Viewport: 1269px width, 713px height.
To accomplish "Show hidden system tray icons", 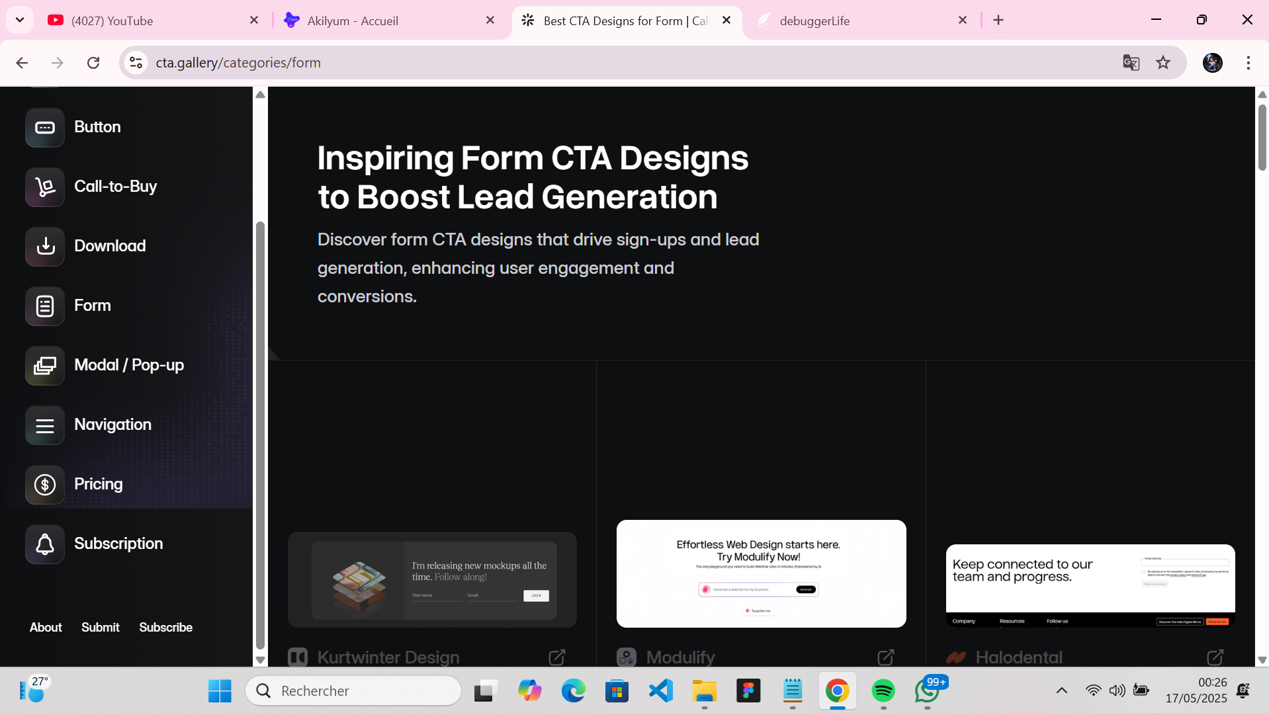I will (x=1062, y=691).
